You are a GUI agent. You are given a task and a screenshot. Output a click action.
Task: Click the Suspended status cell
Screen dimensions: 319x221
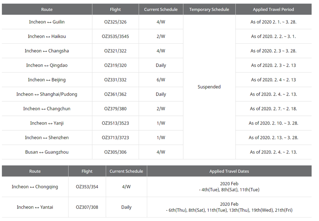(x=209, y=87)
